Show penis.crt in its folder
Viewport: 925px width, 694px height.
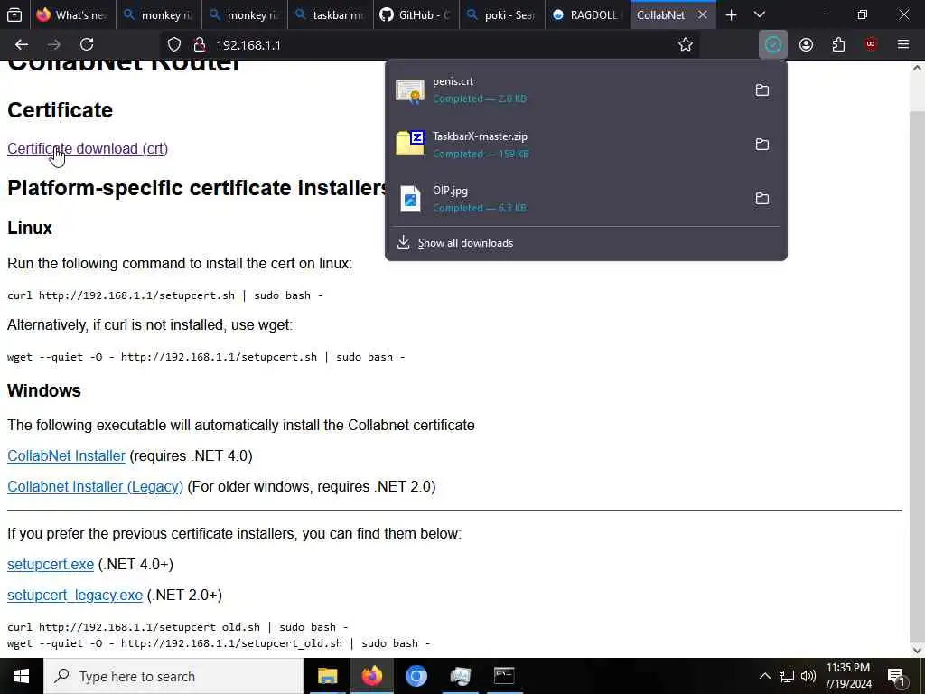pos(762,89)
